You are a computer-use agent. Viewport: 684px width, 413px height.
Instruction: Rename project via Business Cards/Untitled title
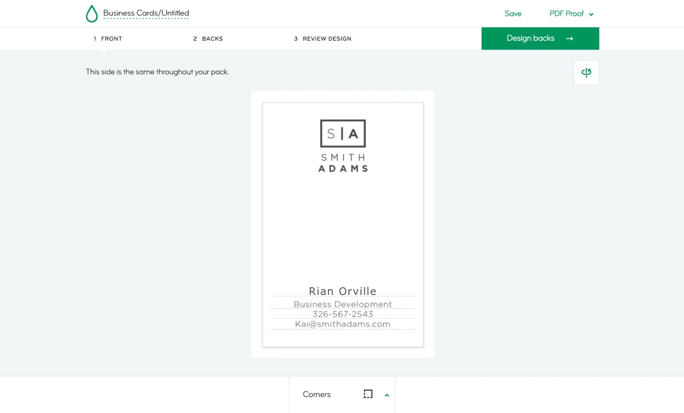[146, 13]
